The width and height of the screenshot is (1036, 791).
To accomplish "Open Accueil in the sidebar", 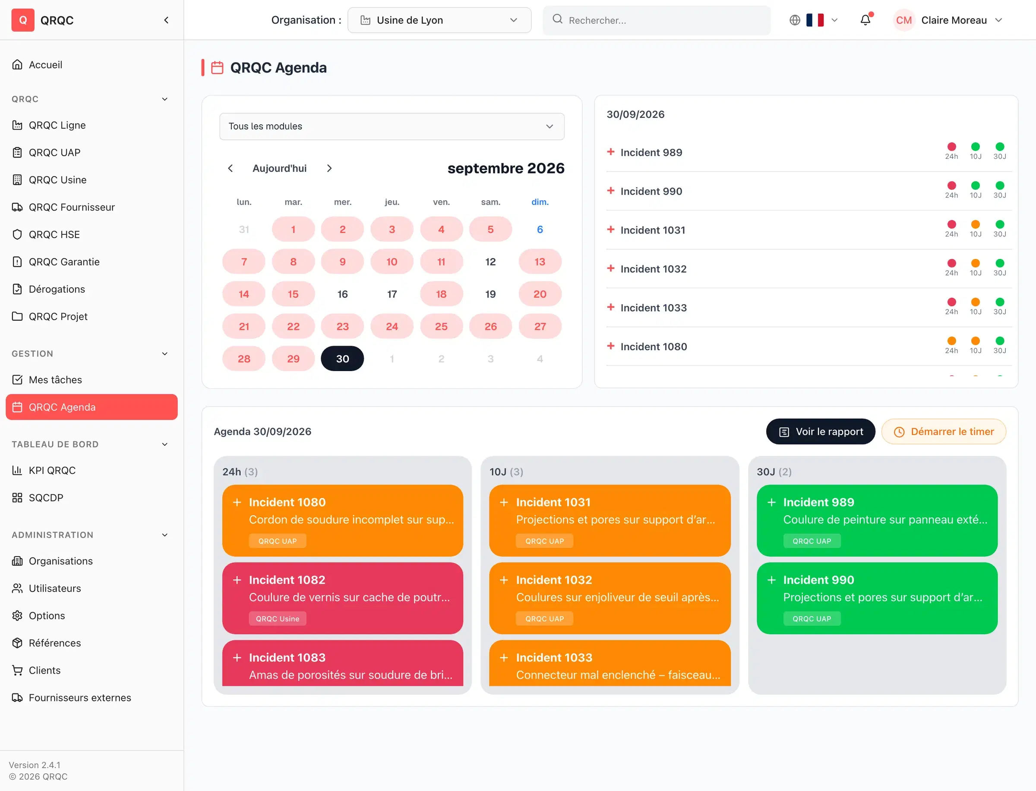I will tap(92, 64).
